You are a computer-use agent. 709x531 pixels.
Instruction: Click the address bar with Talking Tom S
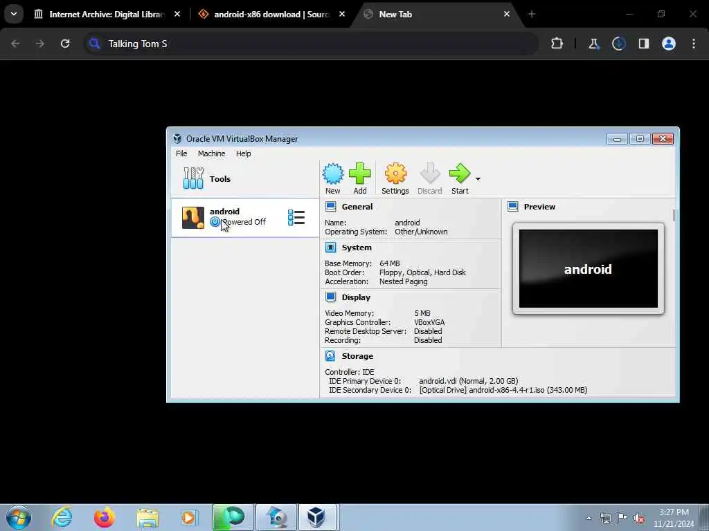[x=311, y=44]
